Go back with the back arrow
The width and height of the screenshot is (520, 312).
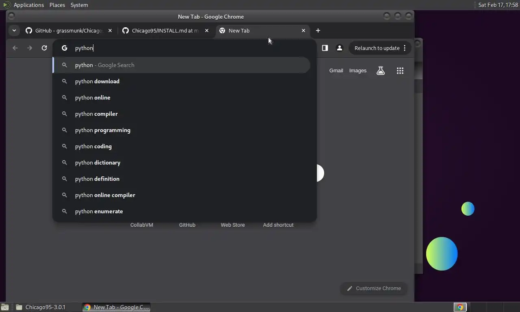15,48
